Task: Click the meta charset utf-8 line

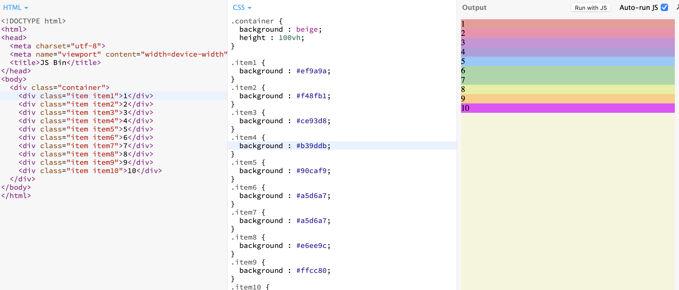Action: 57,46
